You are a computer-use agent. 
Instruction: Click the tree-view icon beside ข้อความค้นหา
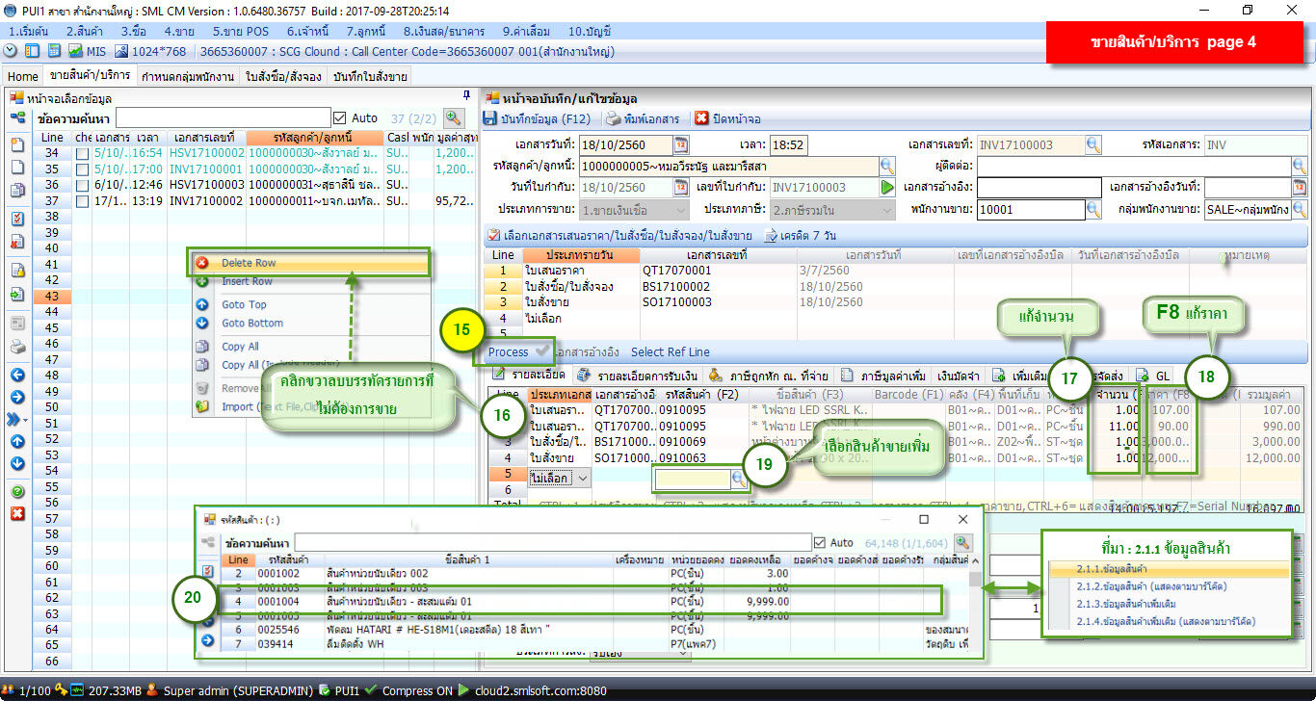[x=17, y=118]
